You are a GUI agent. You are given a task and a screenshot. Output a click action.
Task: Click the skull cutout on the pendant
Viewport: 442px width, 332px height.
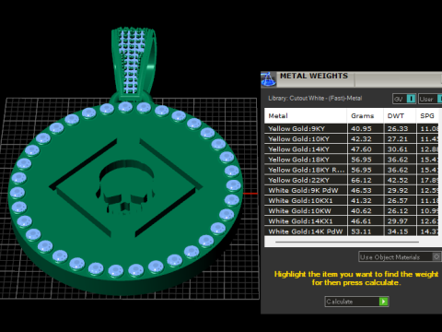point(125,186)
